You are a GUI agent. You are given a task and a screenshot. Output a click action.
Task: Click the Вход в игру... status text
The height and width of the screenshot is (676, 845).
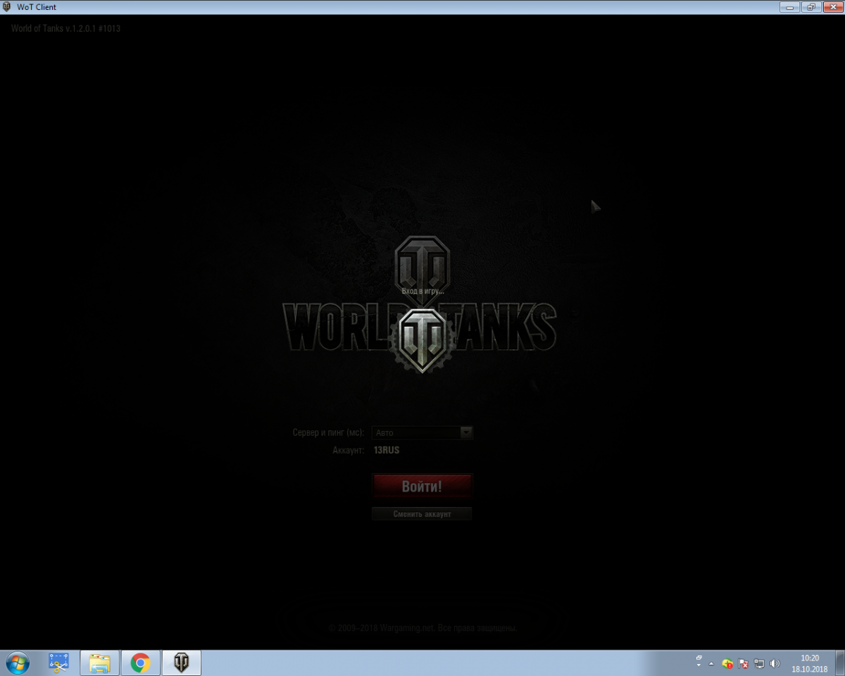423,291
